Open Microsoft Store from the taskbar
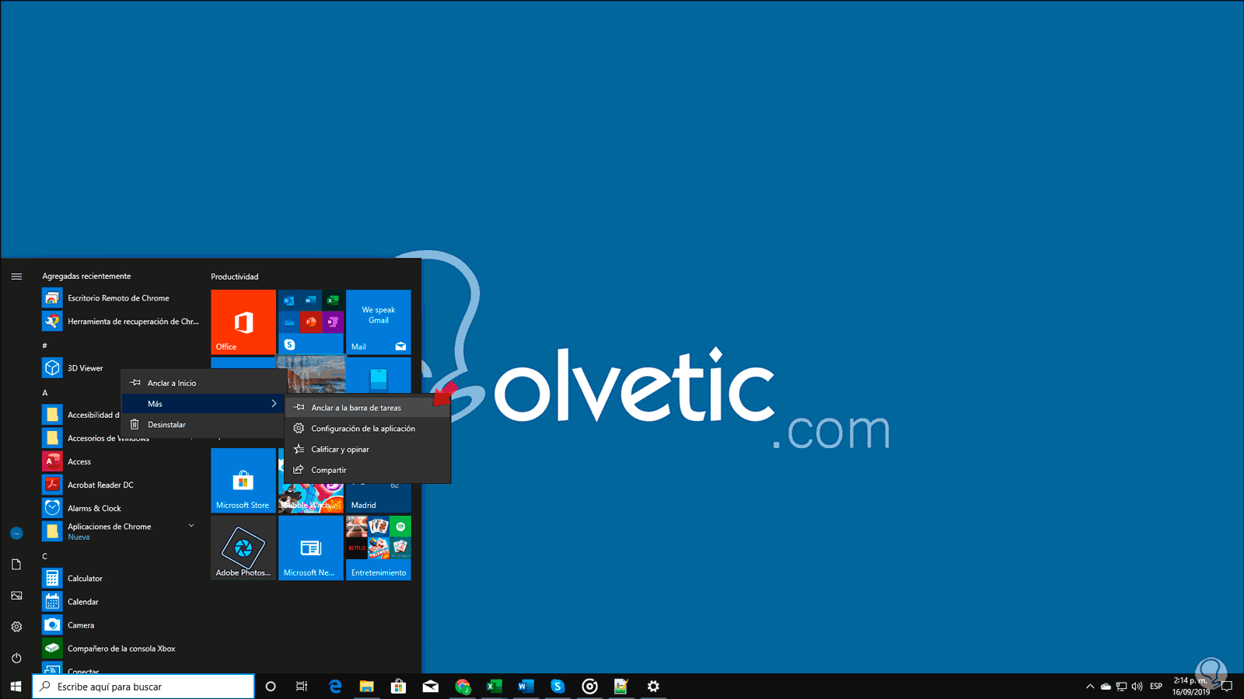Screen dimensions: 1244x699 [399, 687]
